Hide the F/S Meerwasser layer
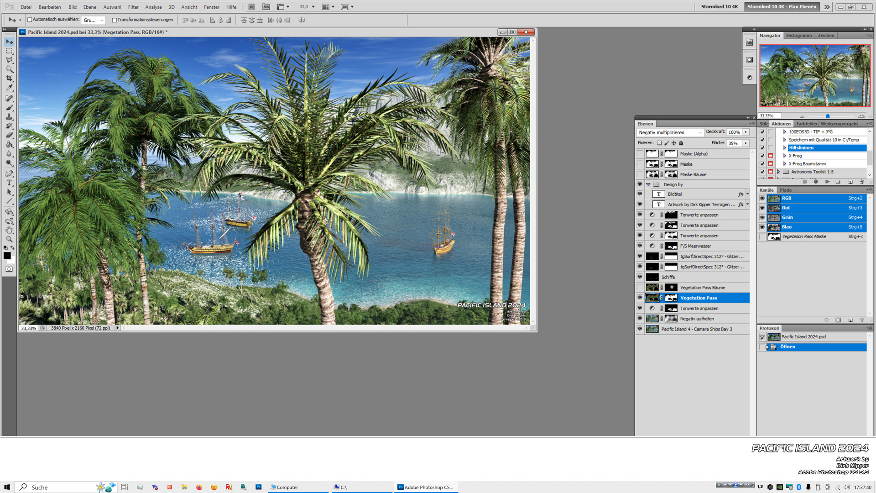The image size is (876, 493). tap(640, 246)
